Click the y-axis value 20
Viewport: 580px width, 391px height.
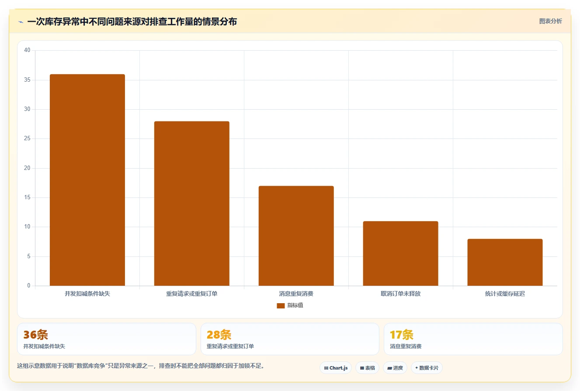(x=27, y=168)
